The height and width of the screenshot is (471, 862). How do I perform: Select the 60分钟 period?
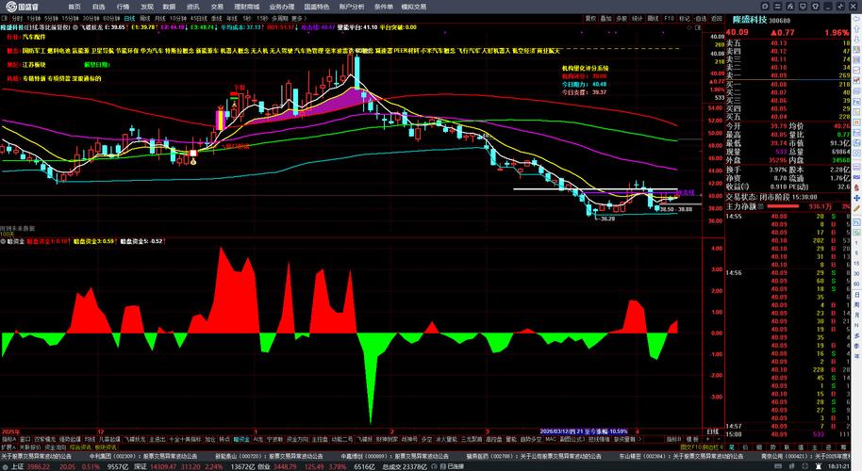point(111,18)
